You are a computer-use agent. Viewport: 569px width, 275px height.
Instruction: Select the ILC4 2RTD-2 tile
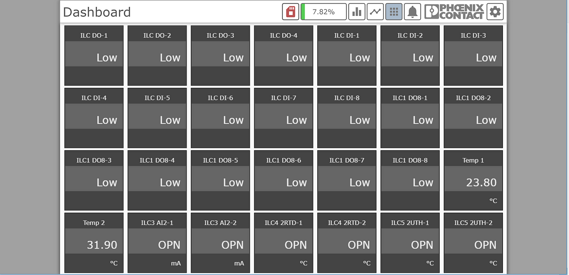(347, 242)
